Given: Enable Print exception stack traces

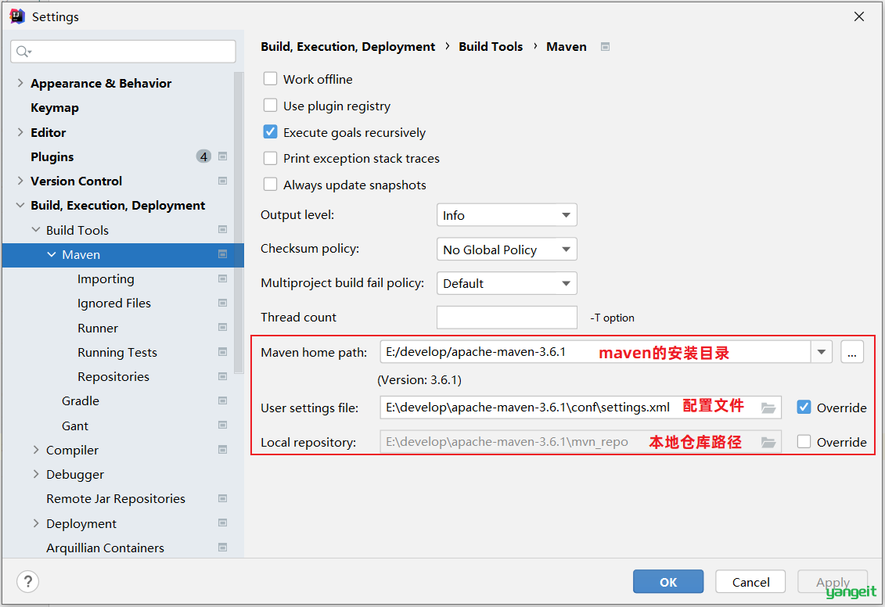Looking at the screenshot, I should pos(271,159).
